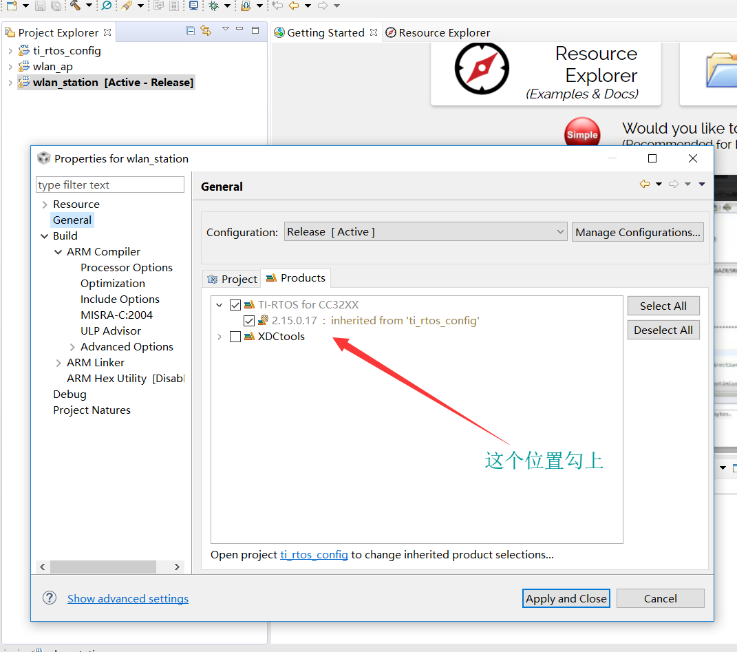737x652 pixels.
Task: Close the Project Explorer tab
Action: pyautogui.click(x=107, y=32)
